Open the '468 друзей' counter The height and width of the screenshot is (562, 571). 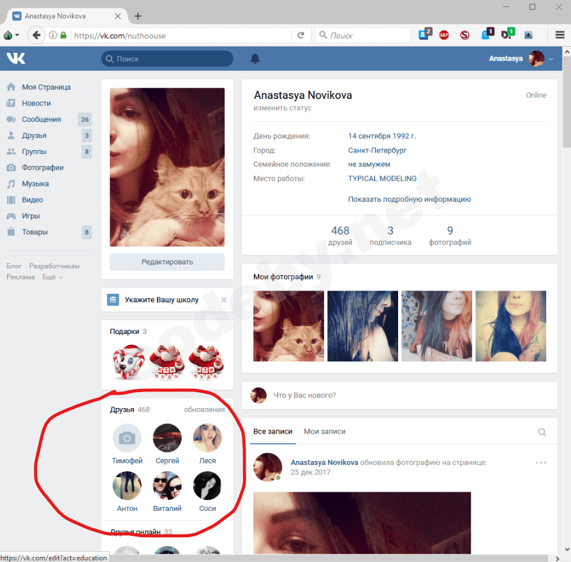[x=340, y=236]
